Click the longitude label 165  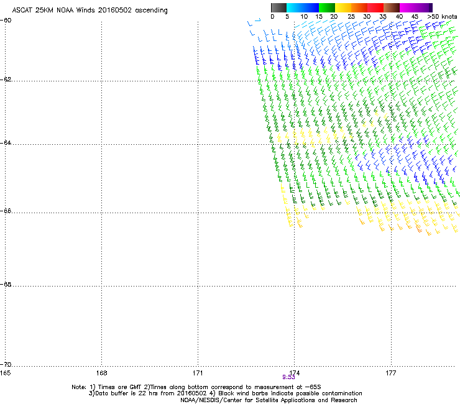click(5, 373)
